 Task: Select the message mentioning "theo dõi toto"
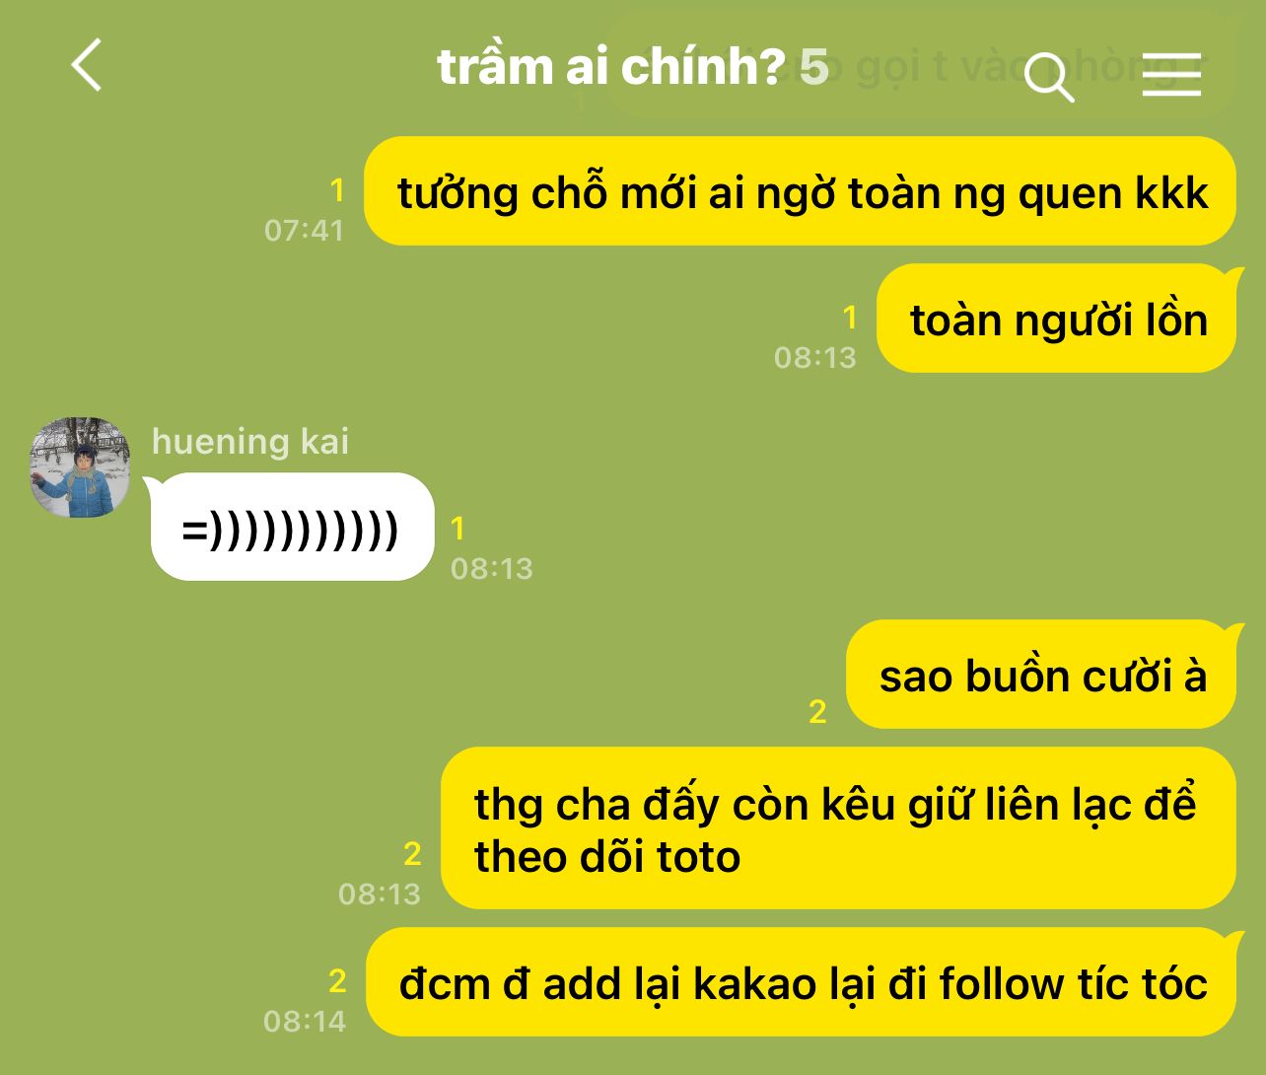coord(838,828)
